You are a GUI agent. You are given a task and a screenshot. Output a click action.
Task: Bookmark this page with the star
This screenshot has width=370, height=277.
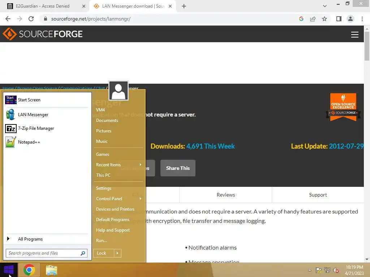click(324, 19)
